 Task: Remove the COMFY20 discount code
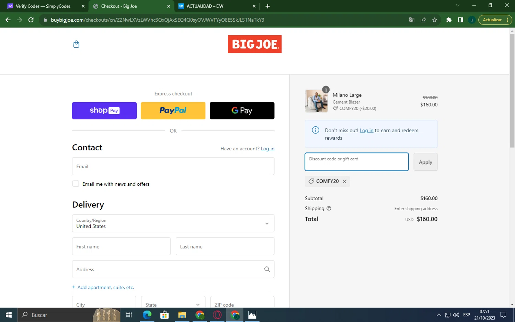344,181
